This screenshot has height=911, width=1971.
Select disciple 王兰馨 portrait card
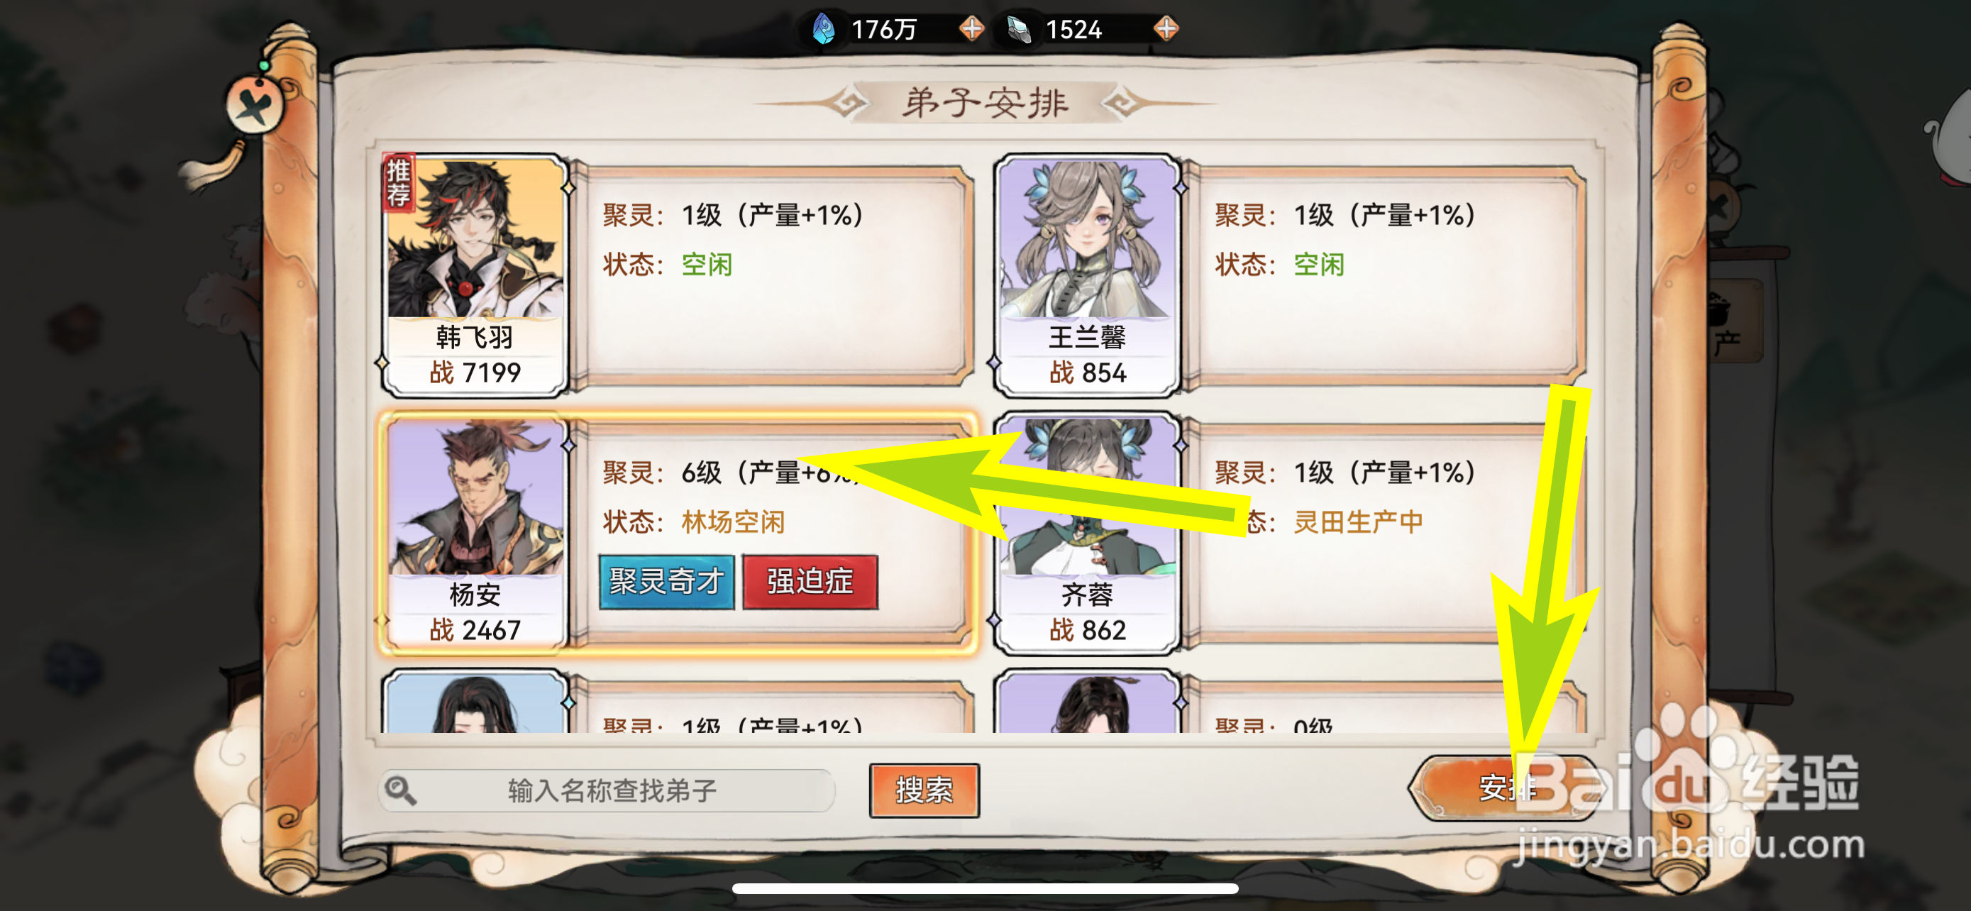pos(1087,275)
